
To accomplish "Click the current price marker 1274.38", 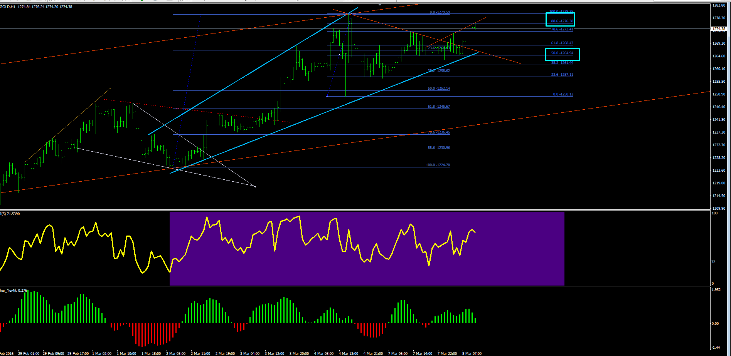I will pyautogui.click(x=719, y=29).
